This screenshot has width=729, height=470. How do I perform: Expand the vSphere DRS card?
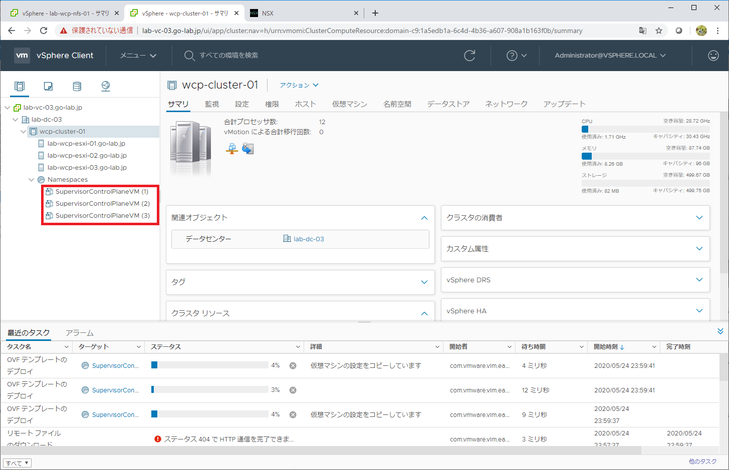699,279
